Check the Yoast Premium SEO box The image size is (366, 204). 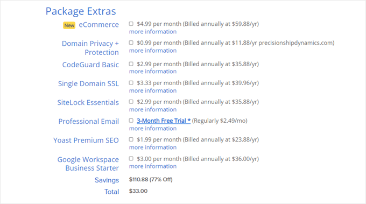coord(131,139)
